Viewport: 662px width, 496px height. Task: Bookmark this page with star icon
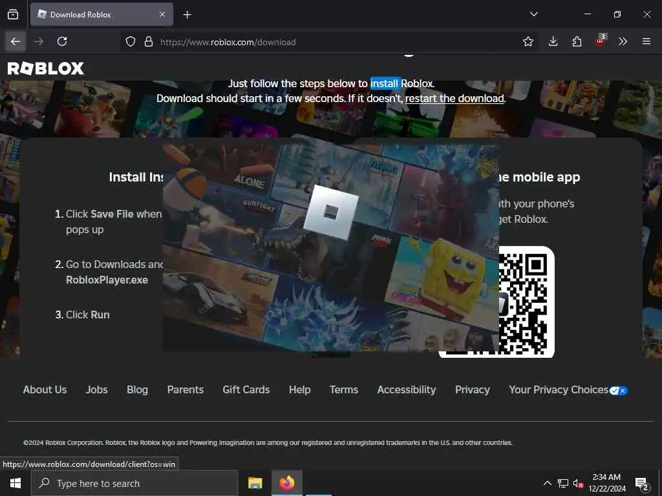tap(528, 41)
